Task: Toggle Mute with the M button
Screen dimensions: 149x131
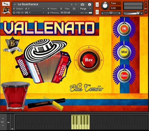Action: (97, 12)
